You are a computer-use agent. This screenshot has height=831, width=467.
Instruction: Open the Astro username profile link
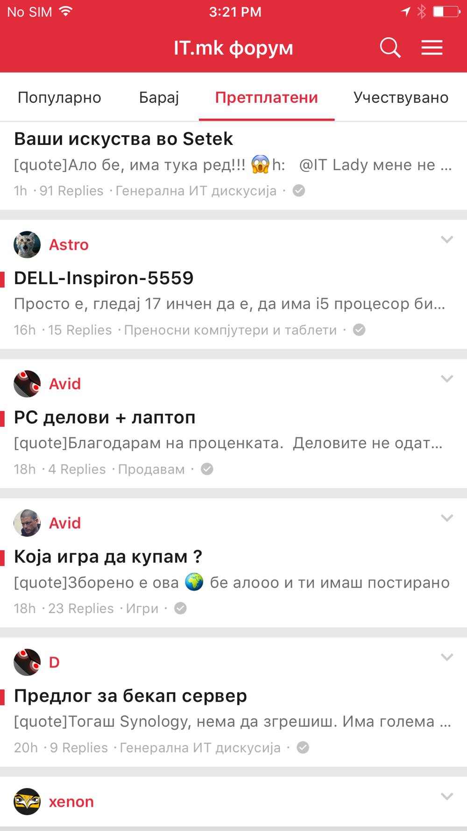coord(69,244)
